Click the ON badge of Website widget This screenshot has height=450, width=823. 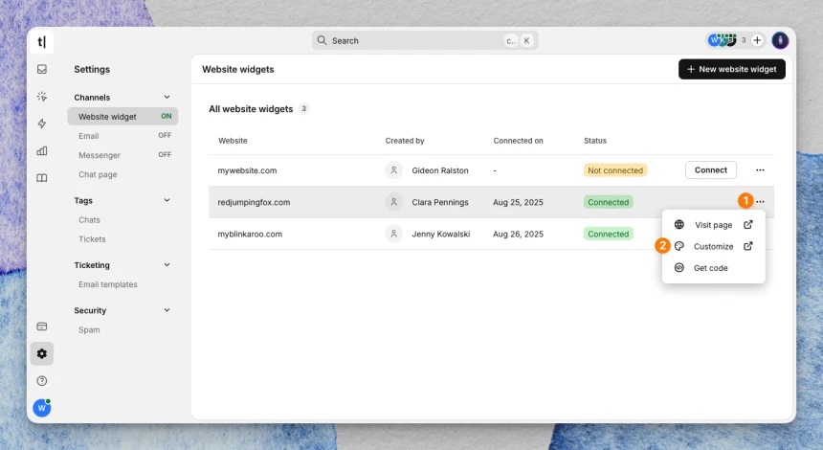click(x=167, y=116)
